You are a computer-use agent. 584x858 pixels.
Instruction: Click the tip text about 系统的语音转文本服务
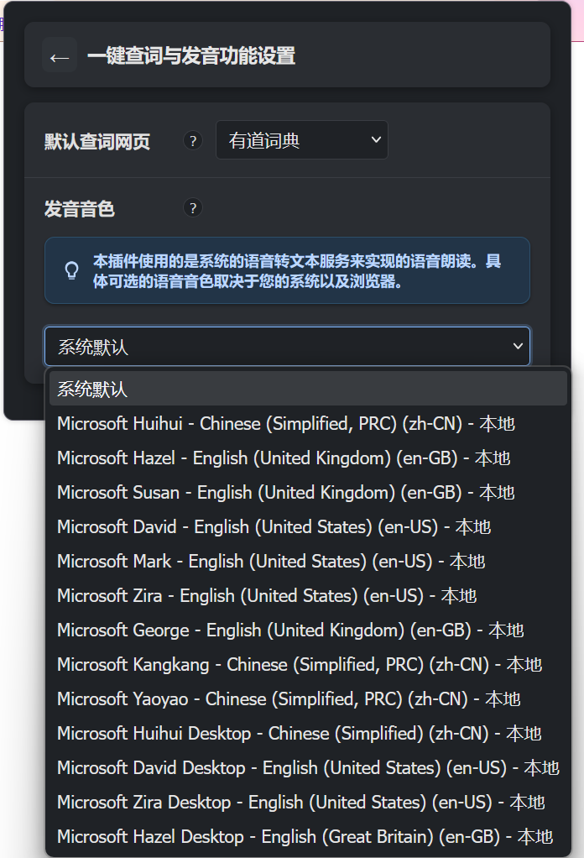coord(297,271)
